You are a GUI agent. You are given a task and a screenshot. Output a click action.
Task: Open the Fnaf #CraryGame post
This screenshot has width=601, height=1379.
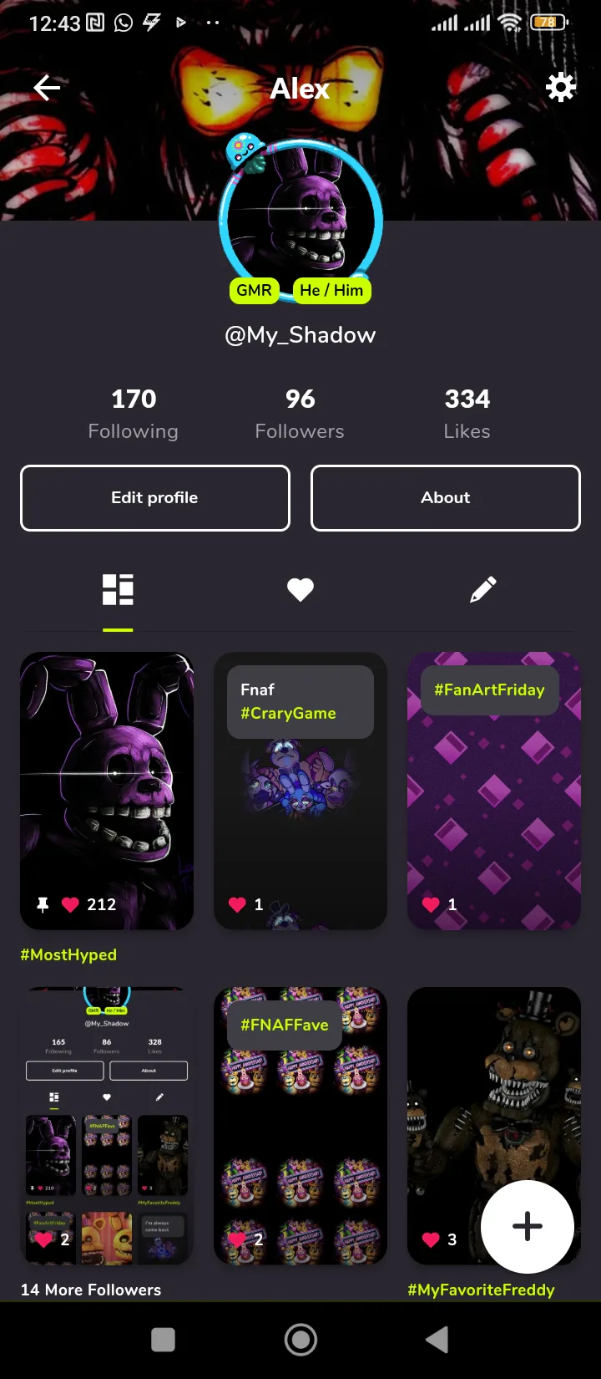(x=300, y=791)
